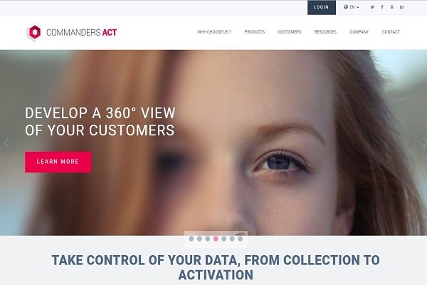
Task: Go to previous slide with left arrow
Action: pos(6,142)
